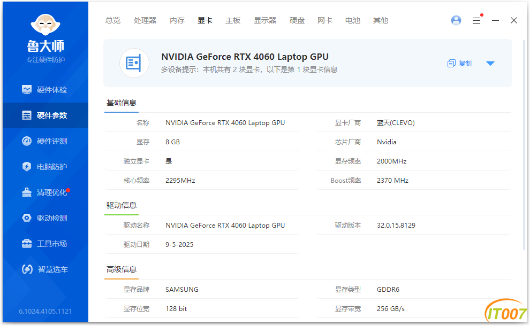
Task: Click the driver date 9-5-2025
Action: click(179, 245)
